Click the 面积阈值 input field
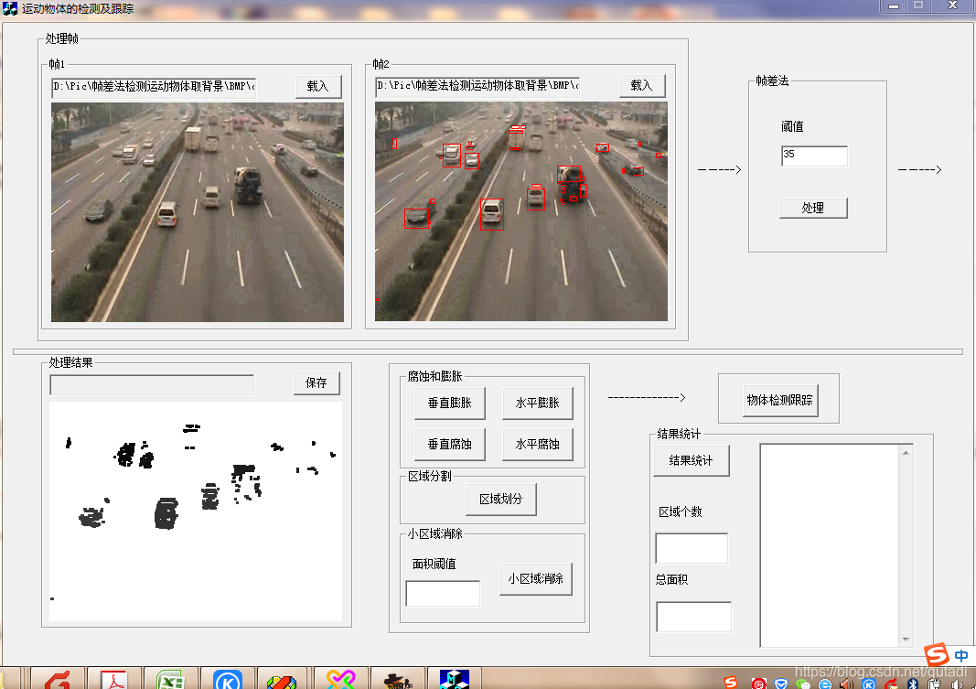Image resolution: width=976 pixels, height=689 pixels. tap(443, 593)
